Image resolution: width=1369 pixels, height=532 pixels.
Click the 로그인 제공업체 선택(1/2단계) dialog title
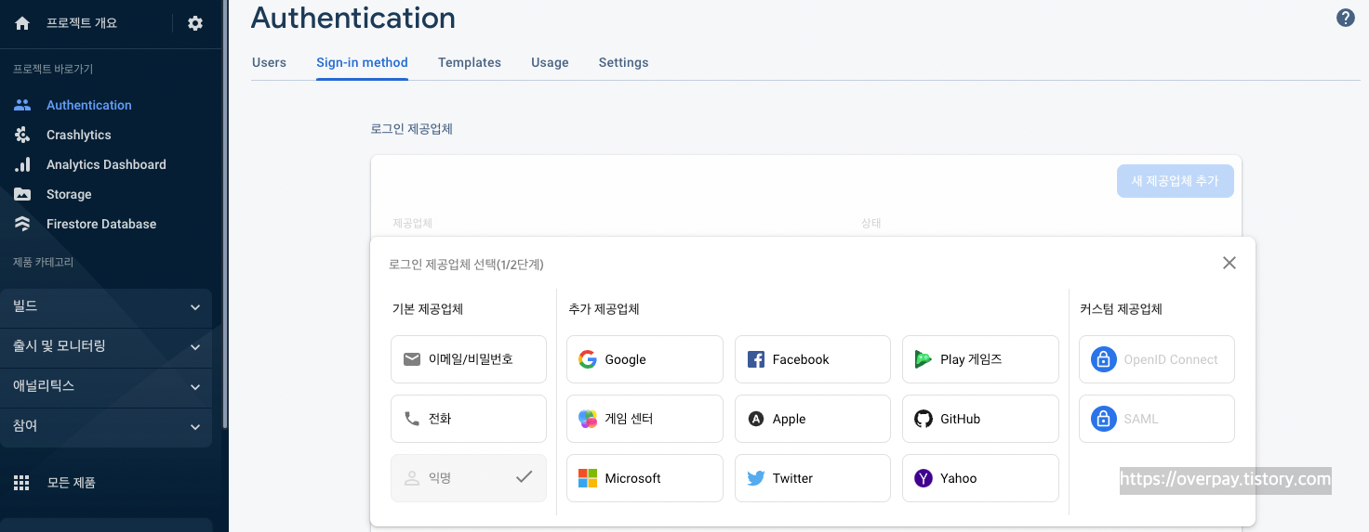pyautogui.click(x=466, y=265)
